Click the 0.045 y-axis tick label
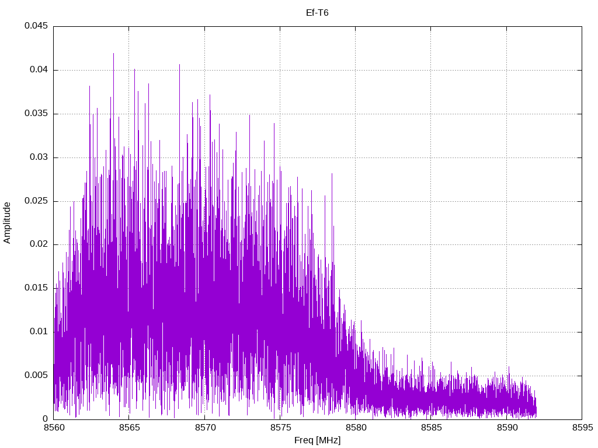Image resolution: width=598 pixels, height=448 pixels. (36, 26)
